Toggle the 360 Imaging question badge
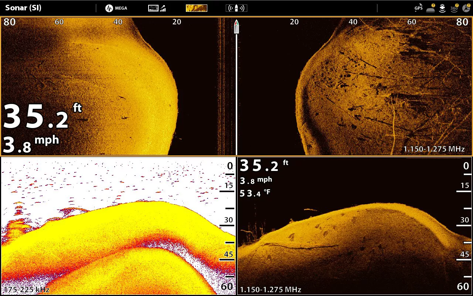Viewport: 473px width, 296px height. [x=457, y=5]
